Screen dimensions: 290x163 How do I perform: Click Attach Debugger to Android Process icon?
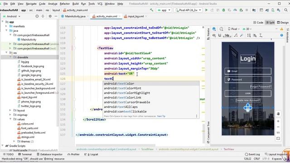pos(241,10)
